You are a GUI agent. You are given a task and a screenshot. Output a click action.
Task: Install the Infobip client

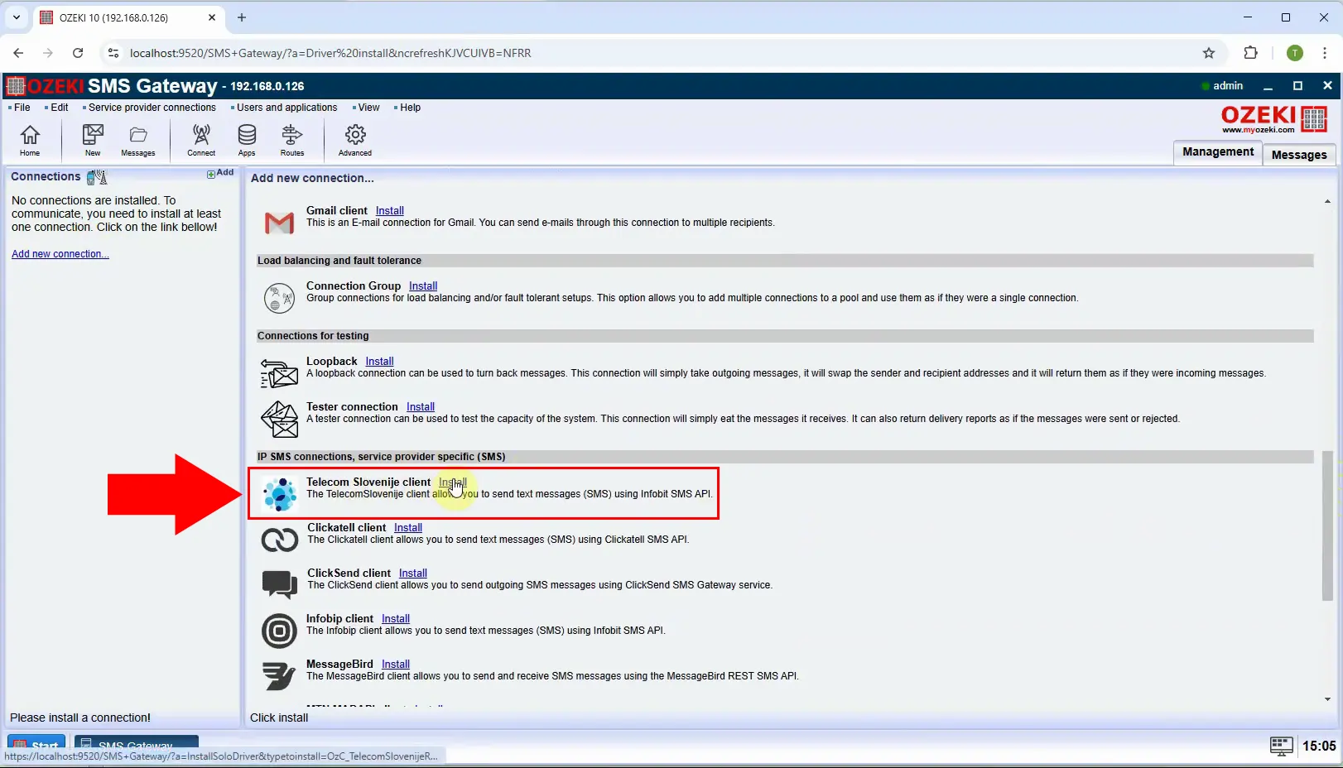(396, 619)
